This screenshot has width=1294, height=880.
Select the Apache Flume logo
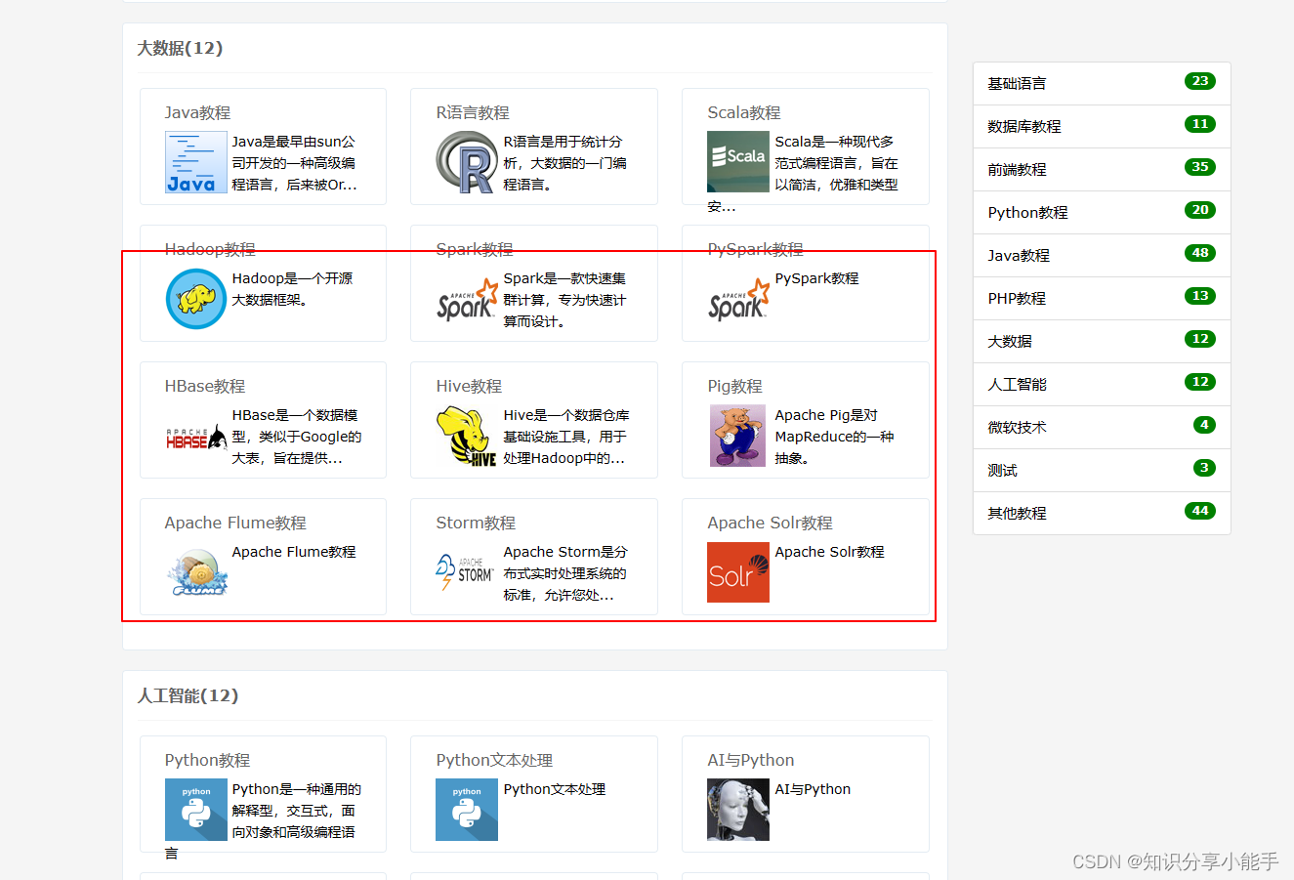195,573
